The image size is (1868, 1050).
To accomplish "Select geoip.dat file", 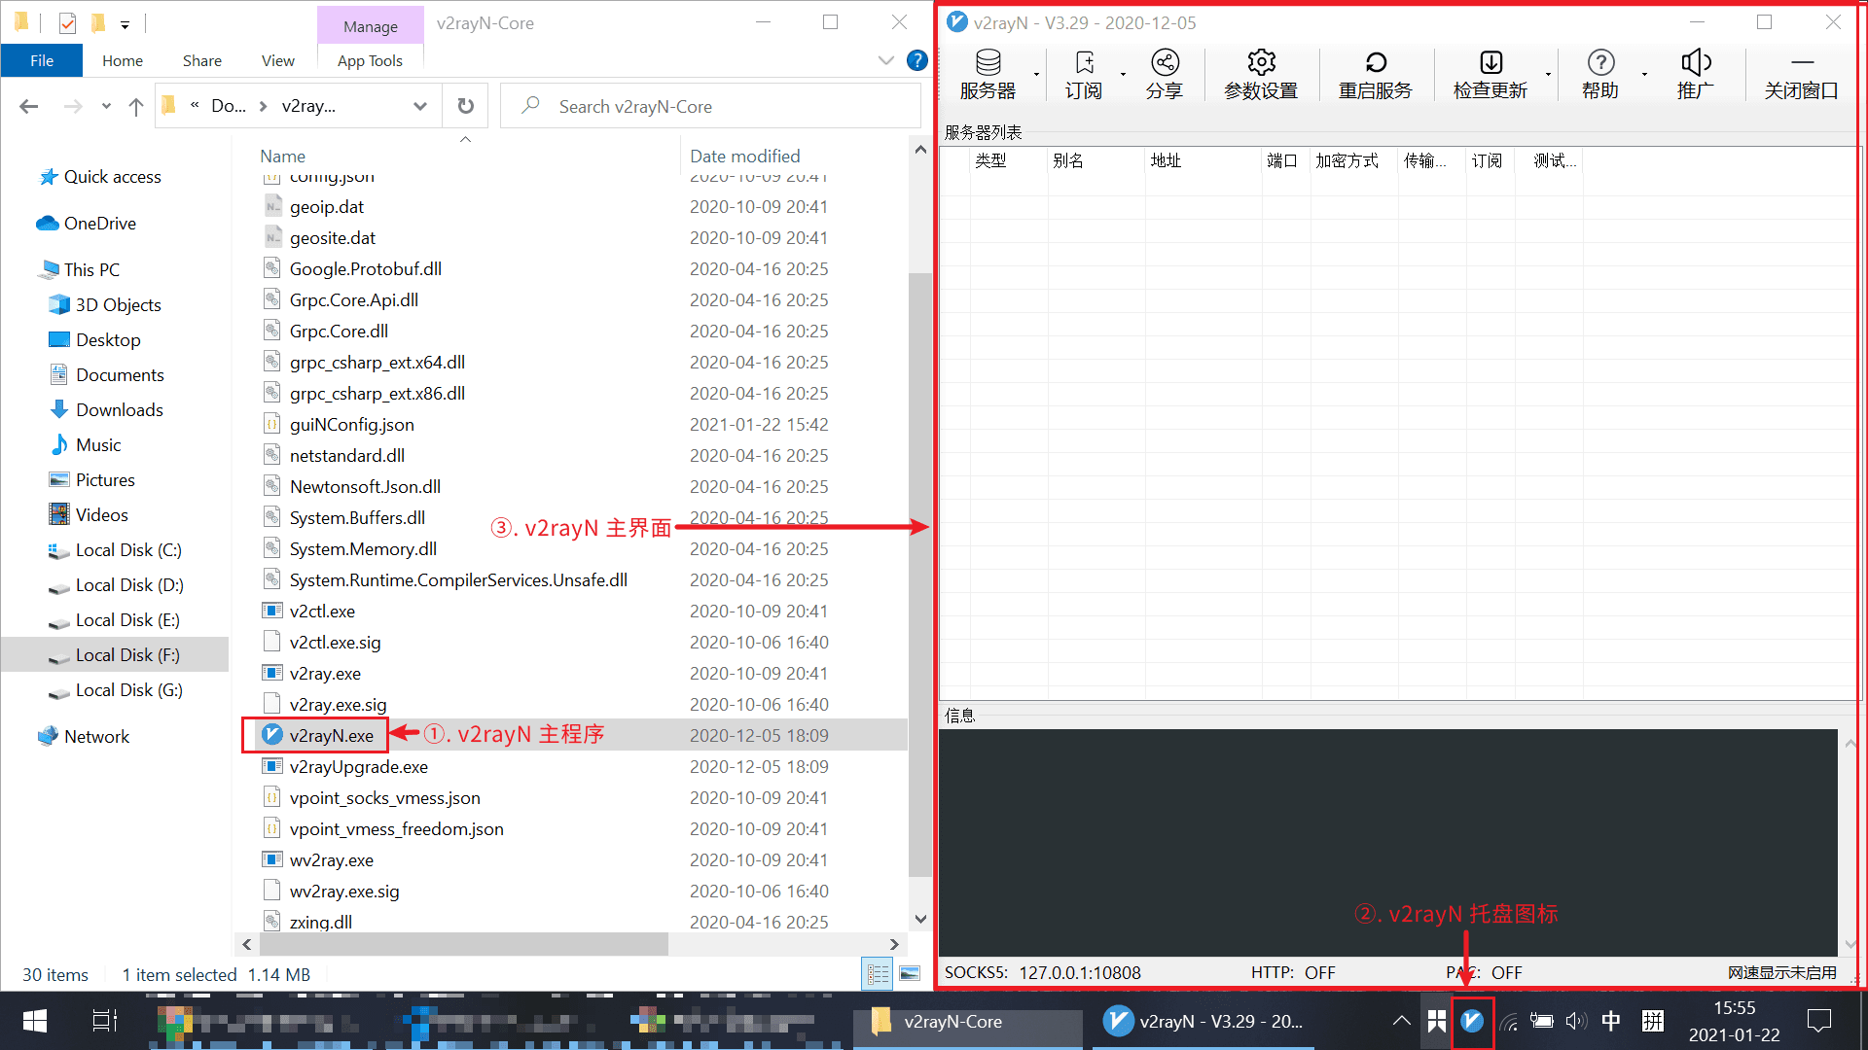I will [x=326, y=207].
